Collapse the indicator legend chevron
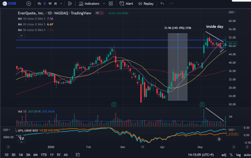Screen dimensions: 251x158 [21, 36]
